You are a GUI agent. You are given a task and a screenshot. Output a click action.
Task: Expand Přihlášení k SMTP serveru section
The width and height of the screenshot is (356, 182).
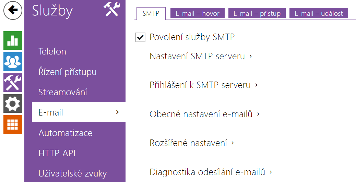pyautogui.click(x=204, y=85)
